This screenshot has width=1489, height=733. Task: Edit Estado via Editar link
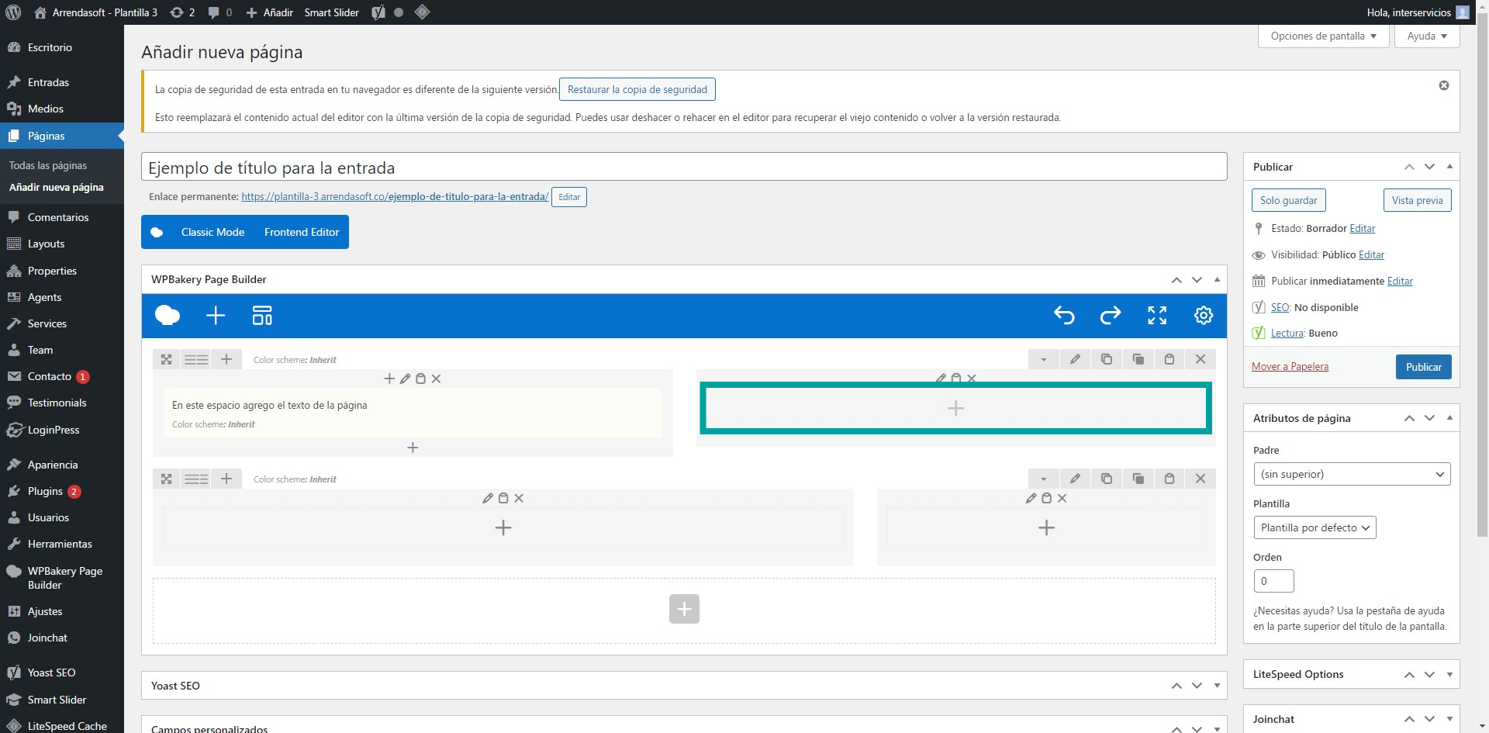tap(1363, 228)
